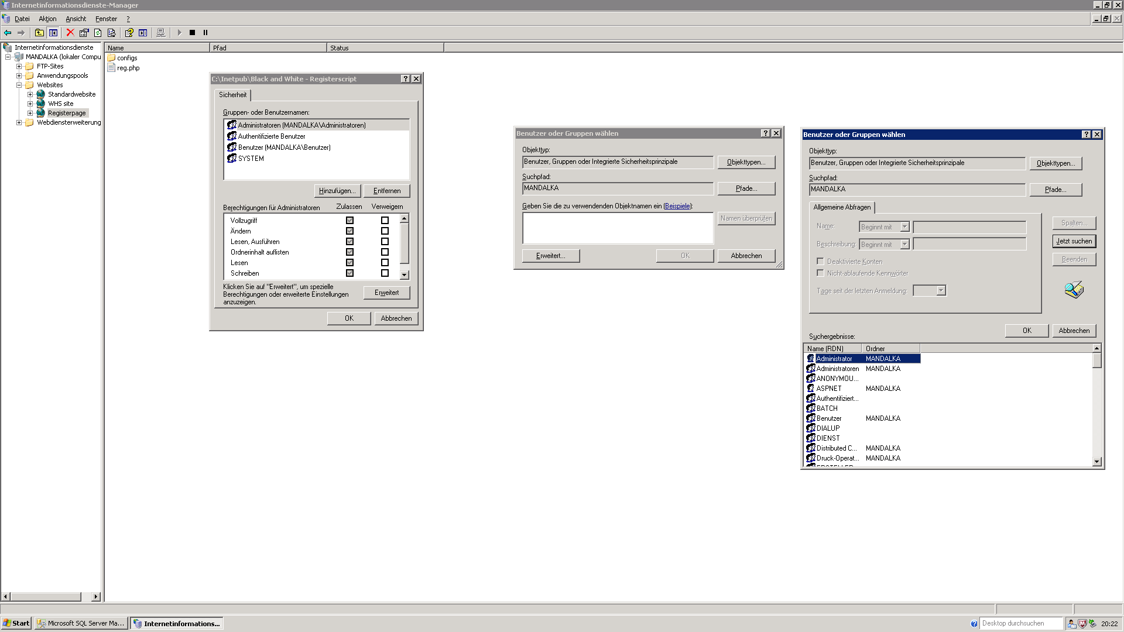Click the Jetzt suchen button

(x=1074, y=241)
